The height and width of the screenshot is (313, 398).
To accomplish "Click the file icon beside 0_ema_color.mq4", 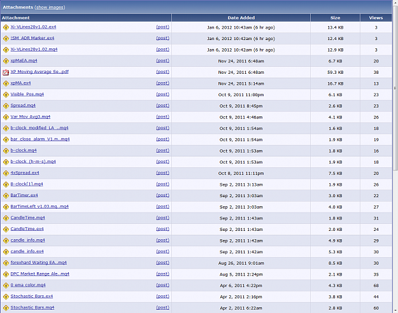I will point(6,286).
